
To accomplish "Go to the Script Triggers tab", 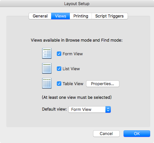I will (110, 16).
